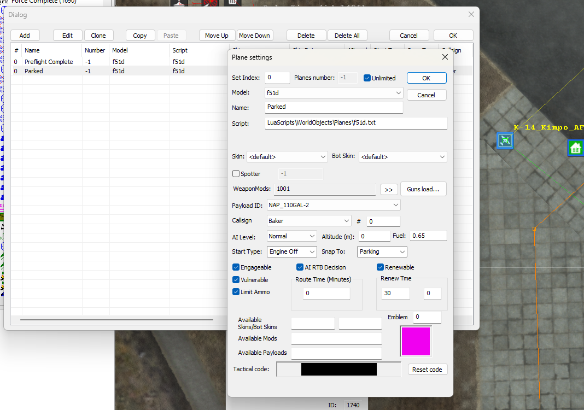Change the AI Level dropdown

click(x=292, y=236)
